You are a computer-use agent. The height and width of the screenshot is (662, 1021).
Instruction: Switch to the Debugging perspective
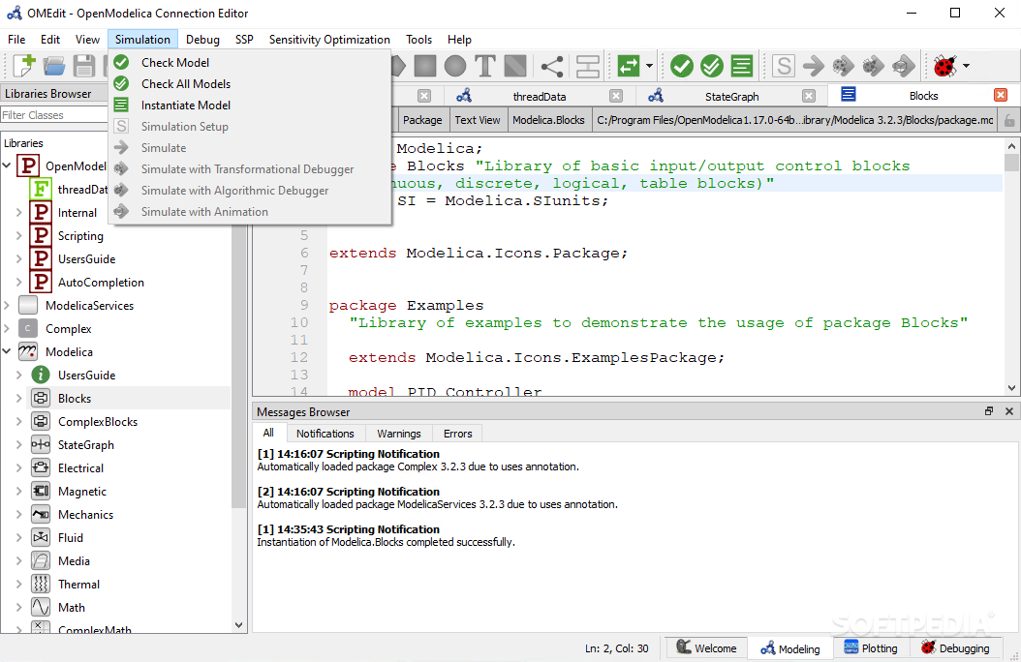pyautogui.click(x=955, y=648)
